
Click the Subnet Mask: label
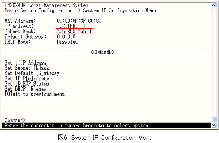20,31
